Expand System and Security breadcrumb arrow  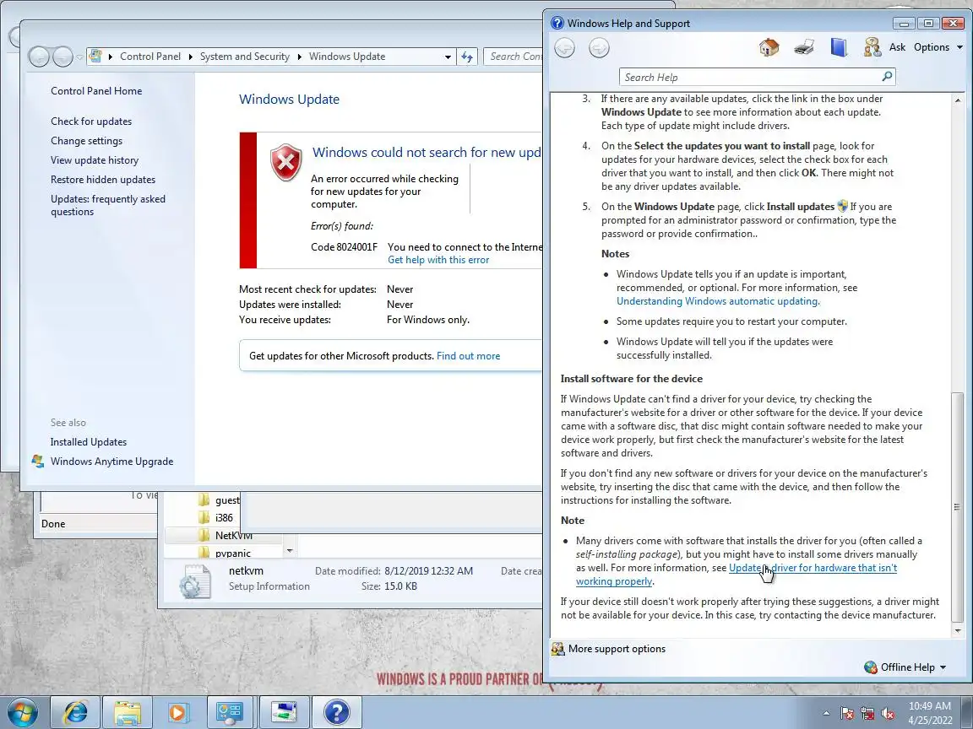point(299,57)
